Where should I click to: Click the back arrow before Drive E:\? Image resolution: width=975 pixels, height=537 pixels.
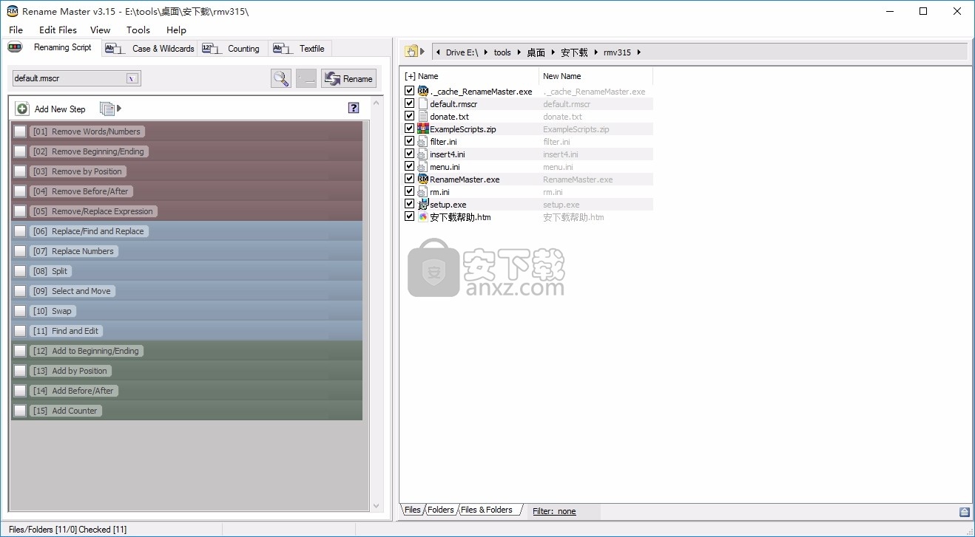coord(439,52)
